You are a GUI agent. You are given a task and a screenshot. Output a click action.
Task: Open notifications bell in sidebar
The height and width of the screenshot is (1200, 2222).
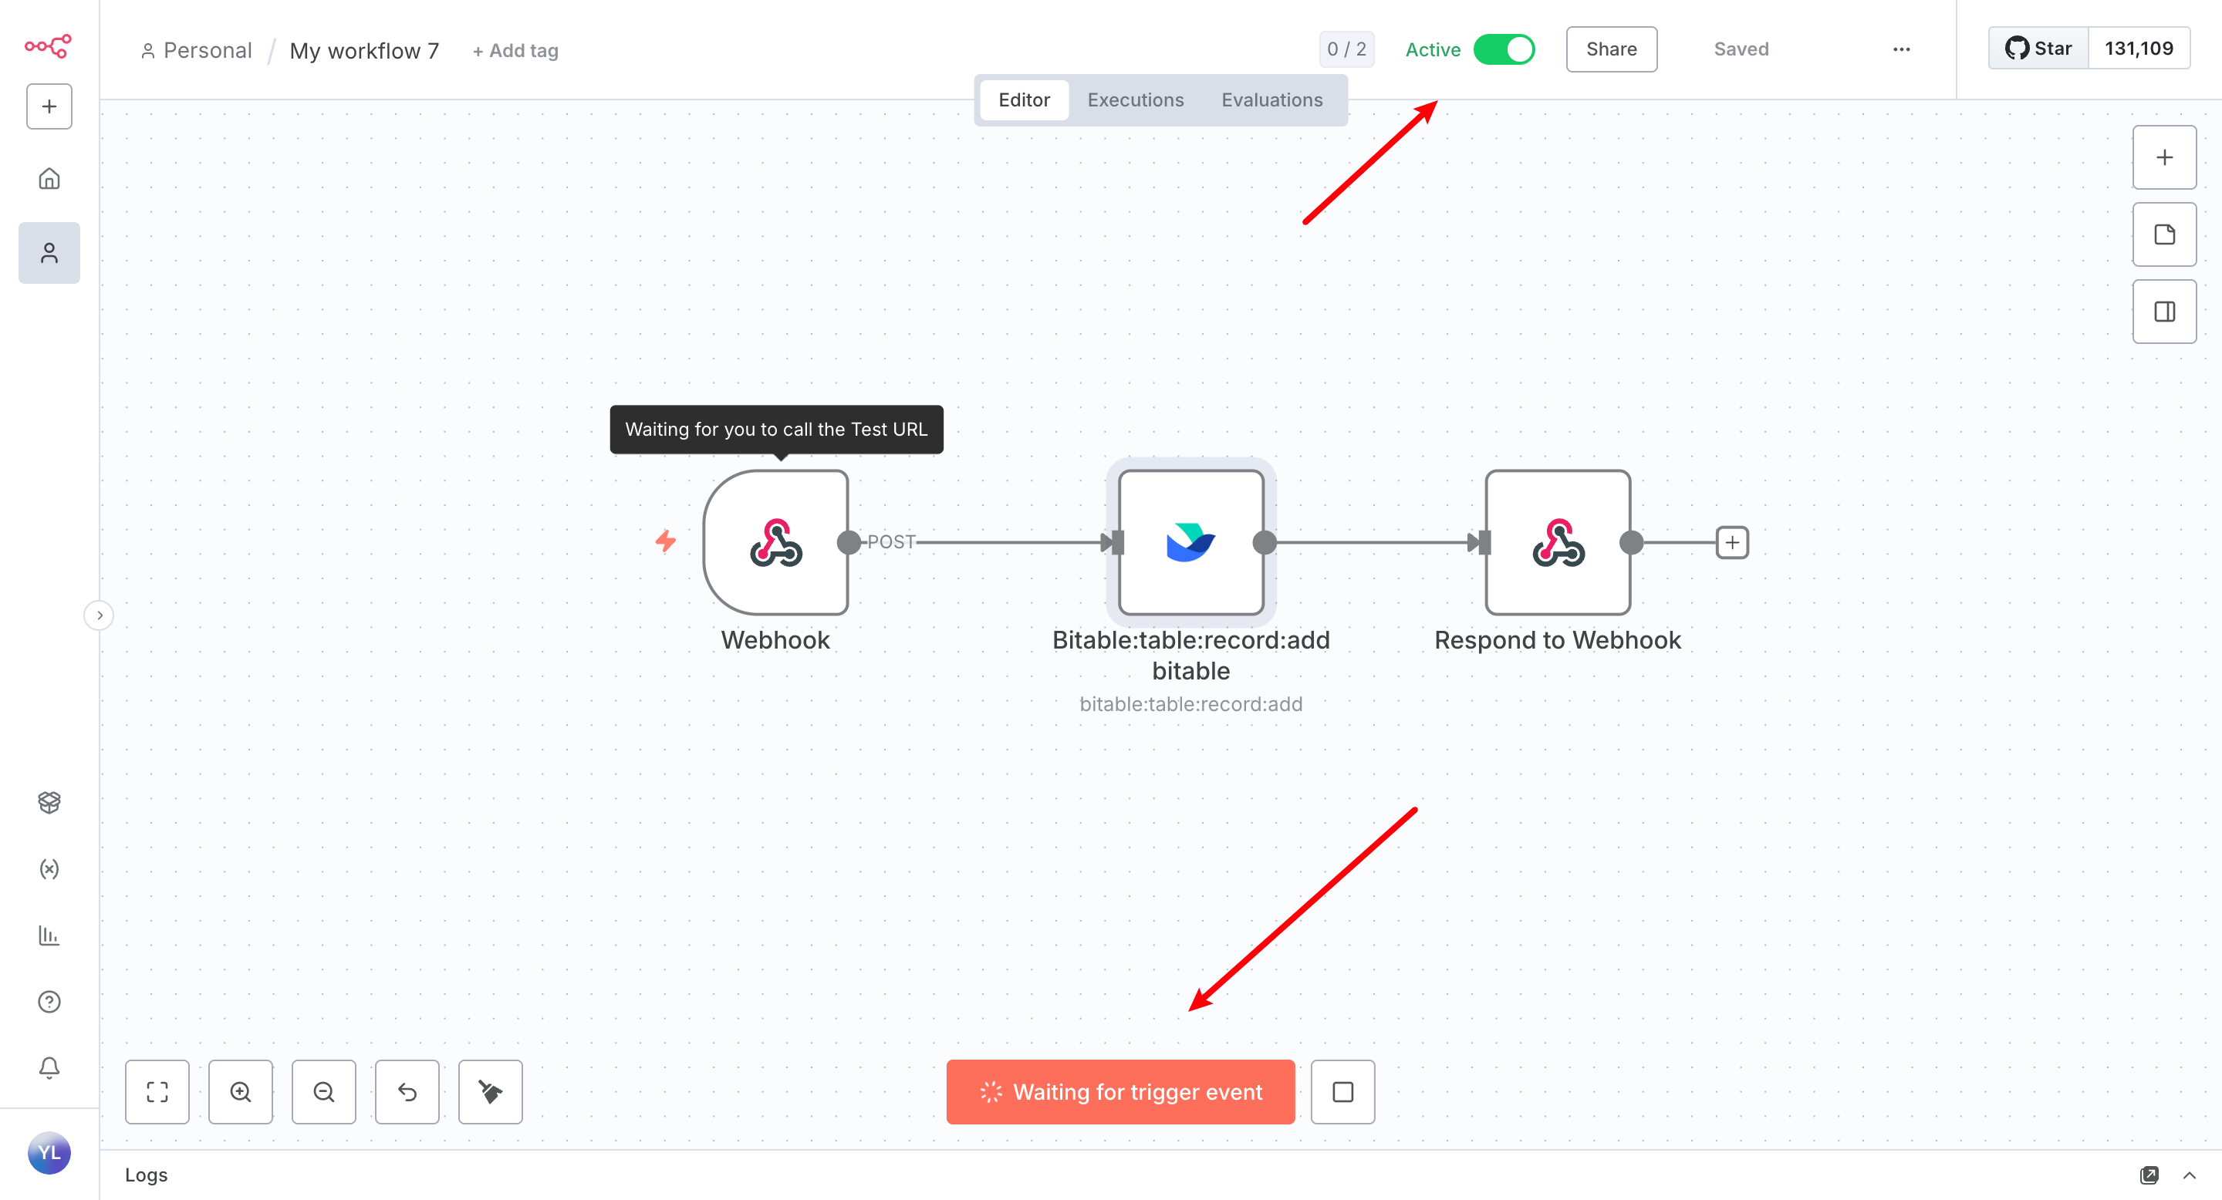(x=49, y=1067)
